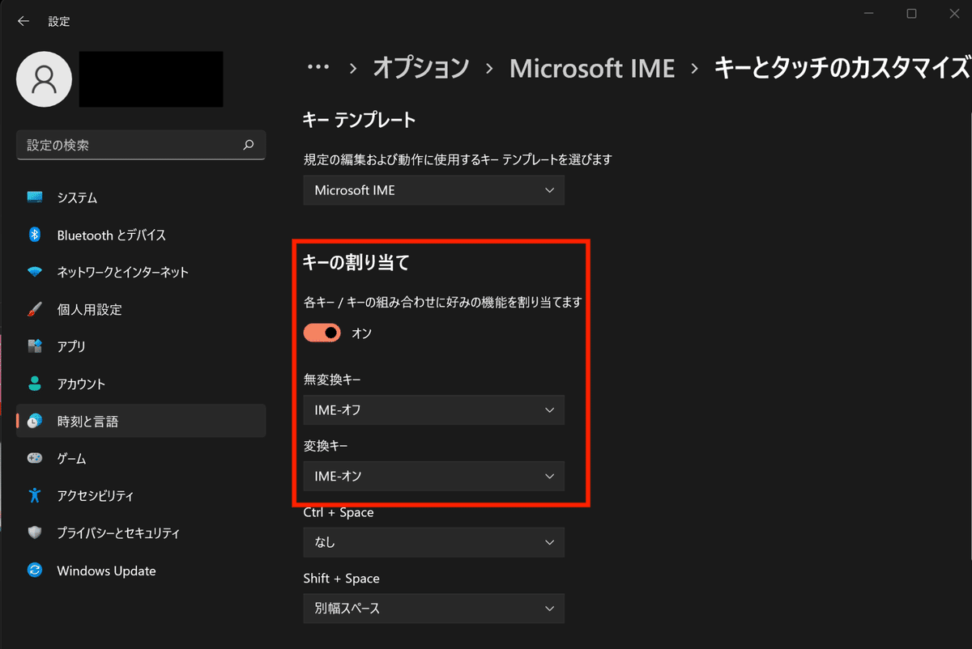Click the オン label beside toggle

click(361, 333)
